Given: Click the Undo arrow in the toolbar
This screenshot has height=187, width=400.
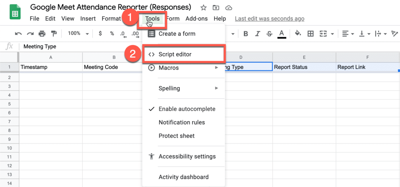Looking at the screenshot, I should pos(18,33).
